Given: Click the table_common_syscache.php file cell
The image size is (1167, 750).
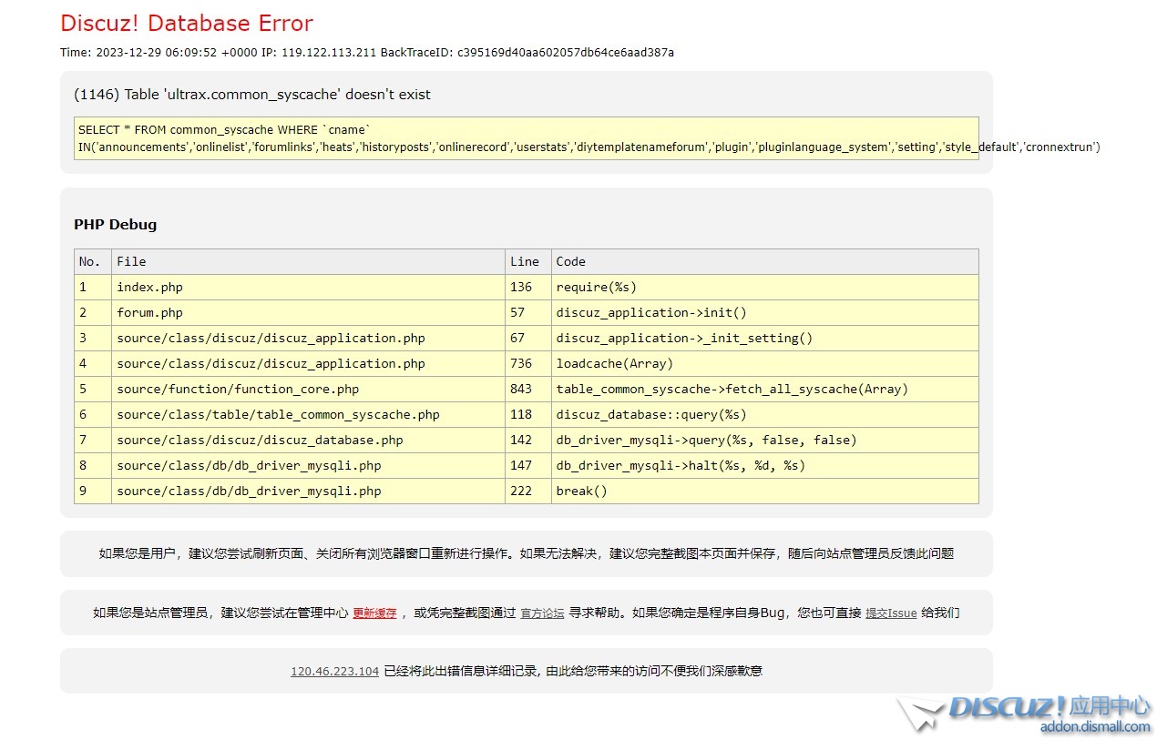Looking at the screenshot, I should [278, 415].
